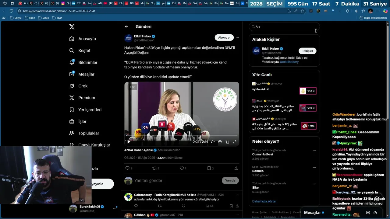Bookmark the Galatasaray reply
390x219 pixels.
[x=231, y=206]
